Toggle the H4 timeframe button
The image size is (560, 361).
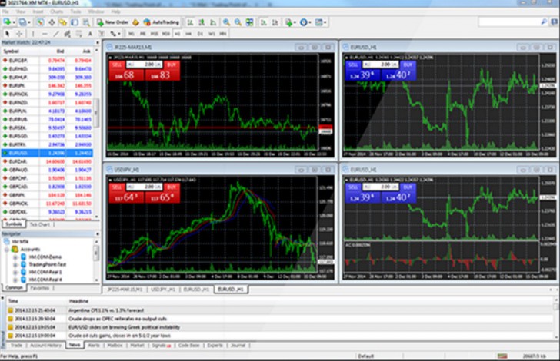coord(188,34)
